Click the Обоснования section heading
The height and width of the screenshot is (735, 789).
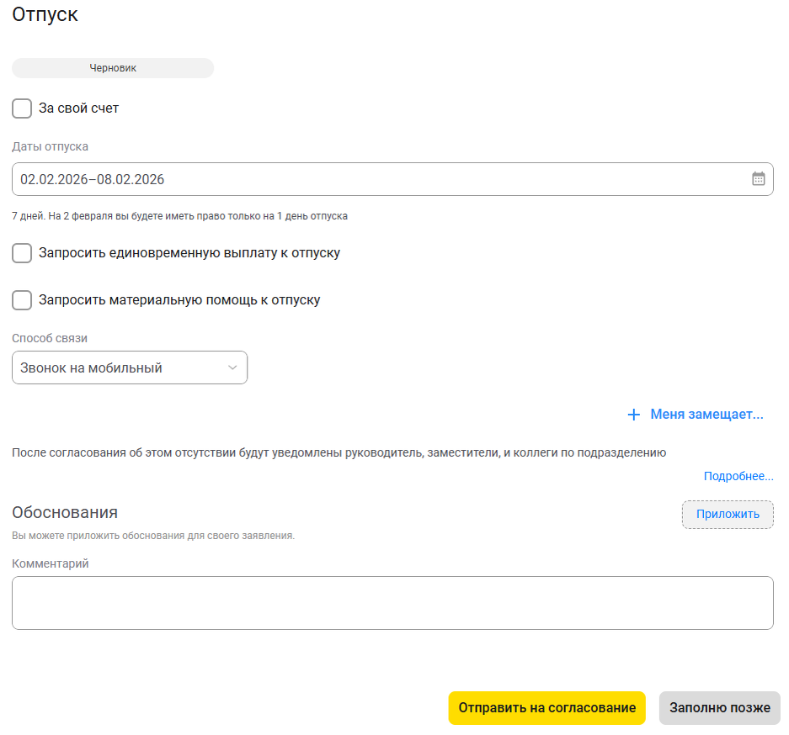click(x=65, y=512)
